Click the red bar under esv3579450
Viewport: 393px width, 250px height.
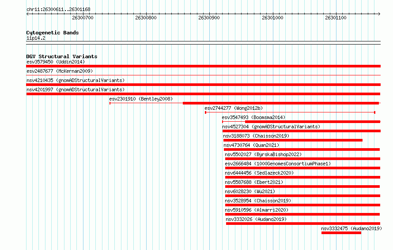pyautogui.click(x=203, y=66)
